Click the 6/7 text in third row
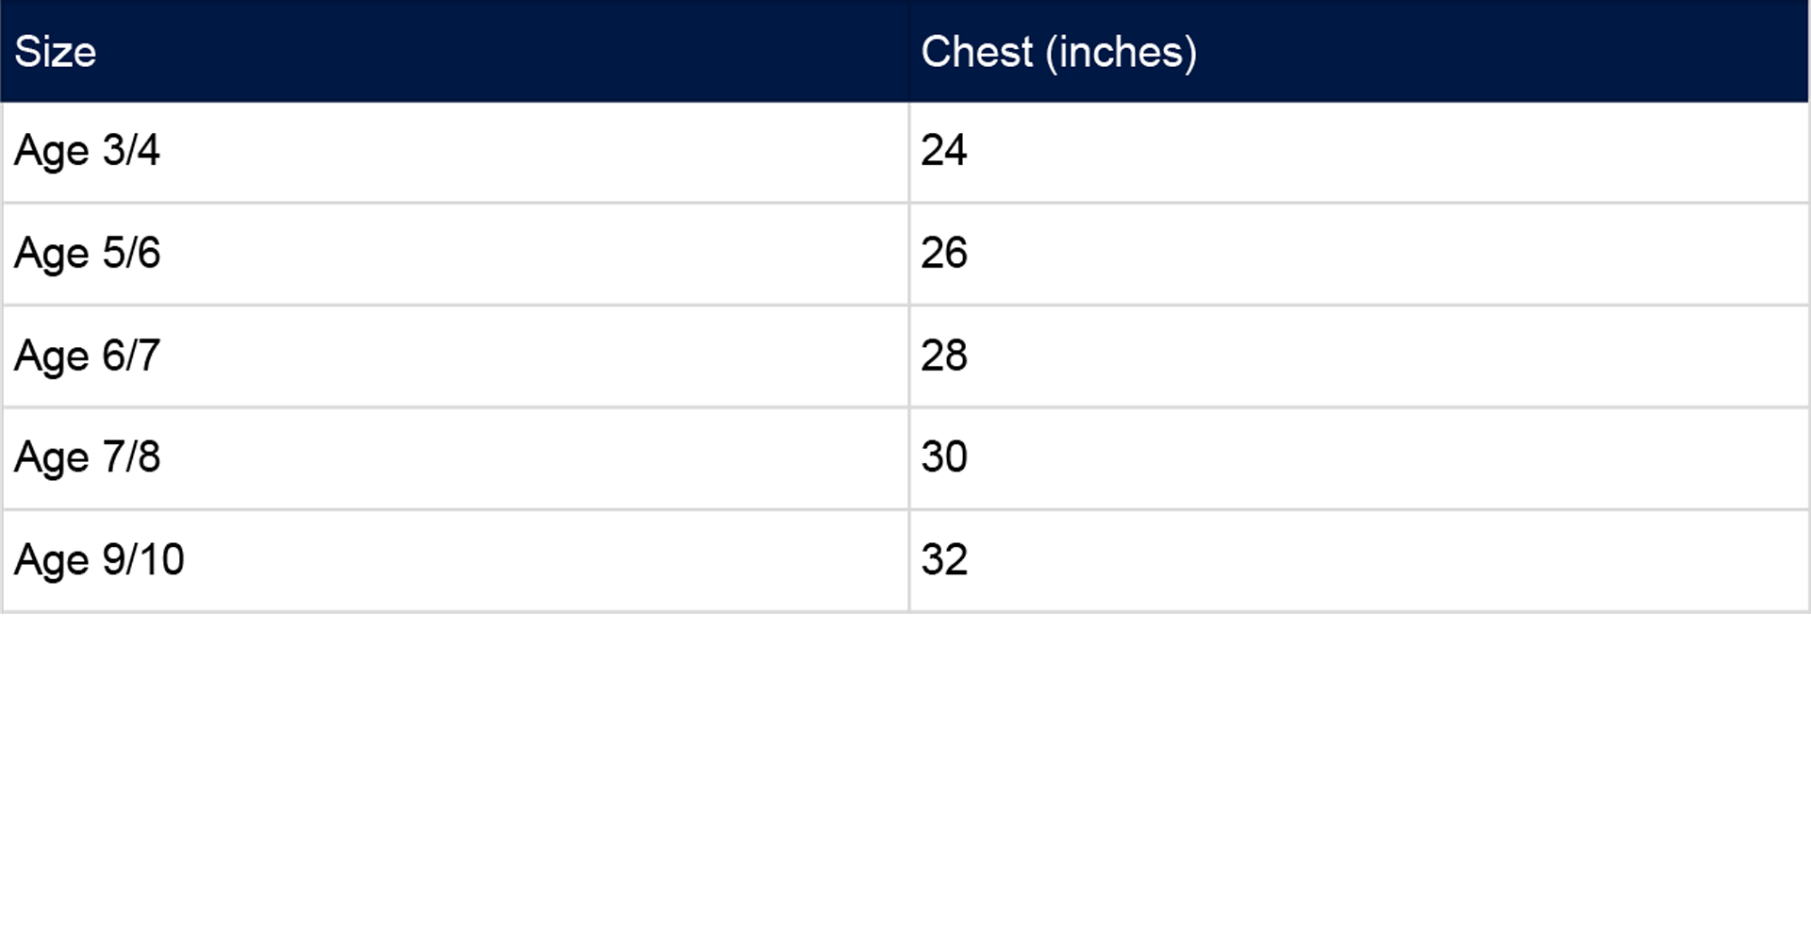 (131, 356)
